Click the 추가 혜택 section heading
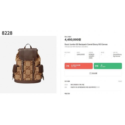Screen dimensions: 125x125 (x=67, y=81)
